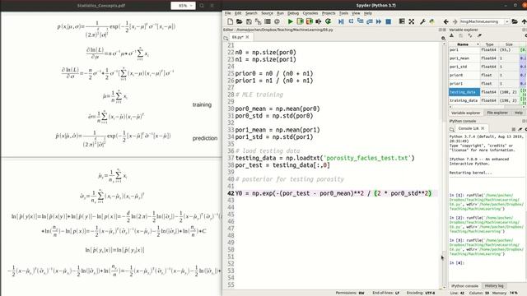The height and width of the screenshot is (296, 527).
Task: Create a new file in Spyder
Action: pyautogui.click(x=231, y=21)
